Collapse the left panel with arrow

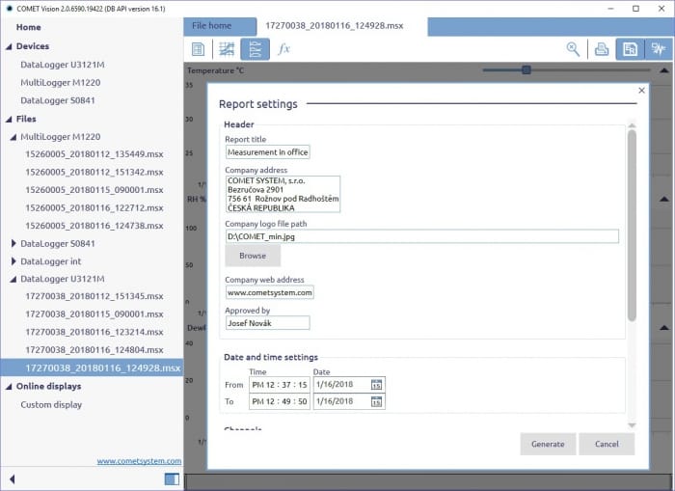tap(13, 478)
